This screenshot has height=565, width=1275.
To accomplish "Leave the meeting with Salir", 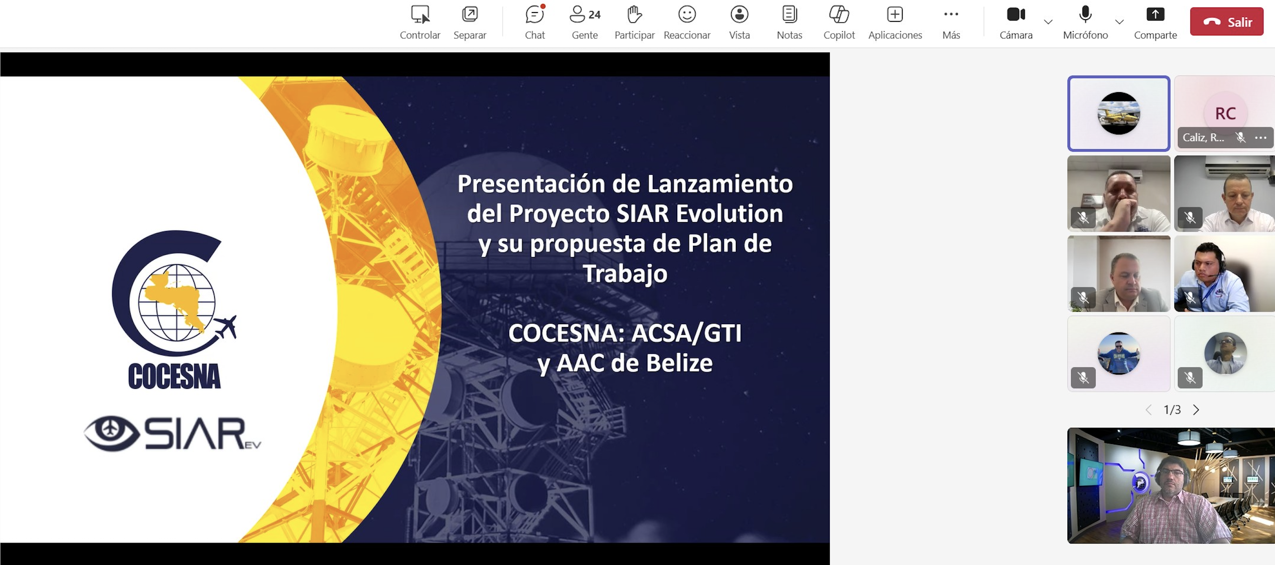I will pos(1227,22).
